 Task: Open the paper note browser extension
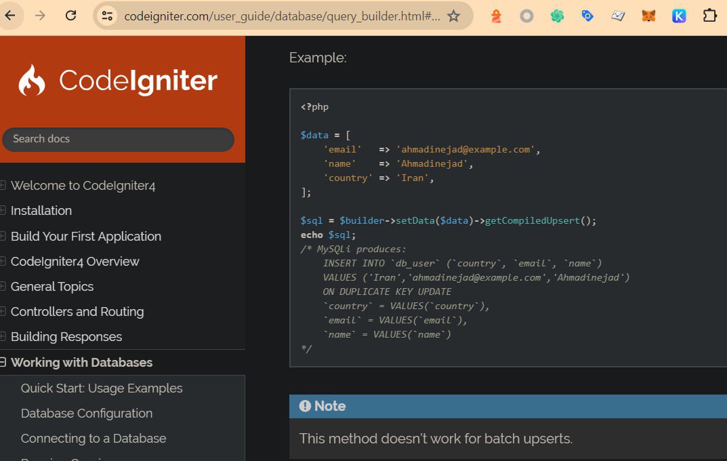pyautogui.click(x=618, y=16)
